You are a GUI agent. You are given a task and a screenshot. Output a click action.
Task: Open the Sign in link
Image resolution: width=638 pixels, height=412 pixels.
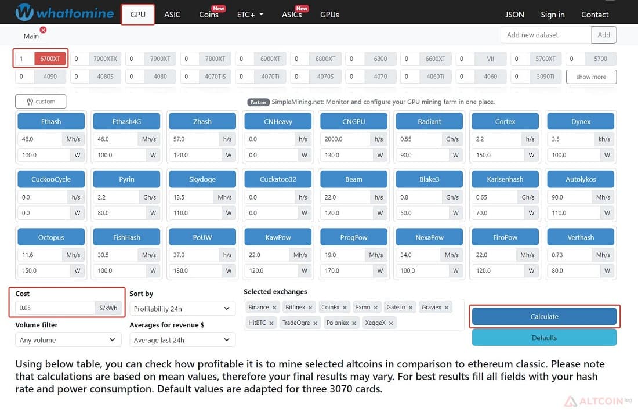point(553,15)
